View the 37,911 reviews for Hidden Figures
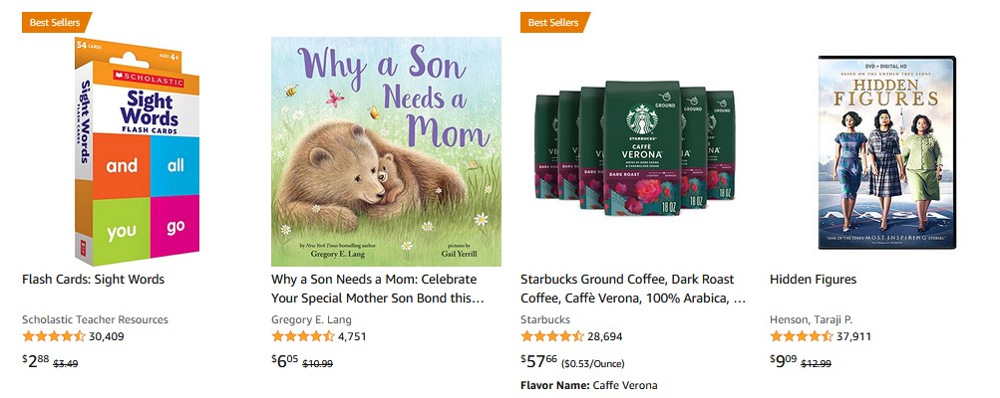Viewport: 1000px width, 398px height. tap(854, 336)
